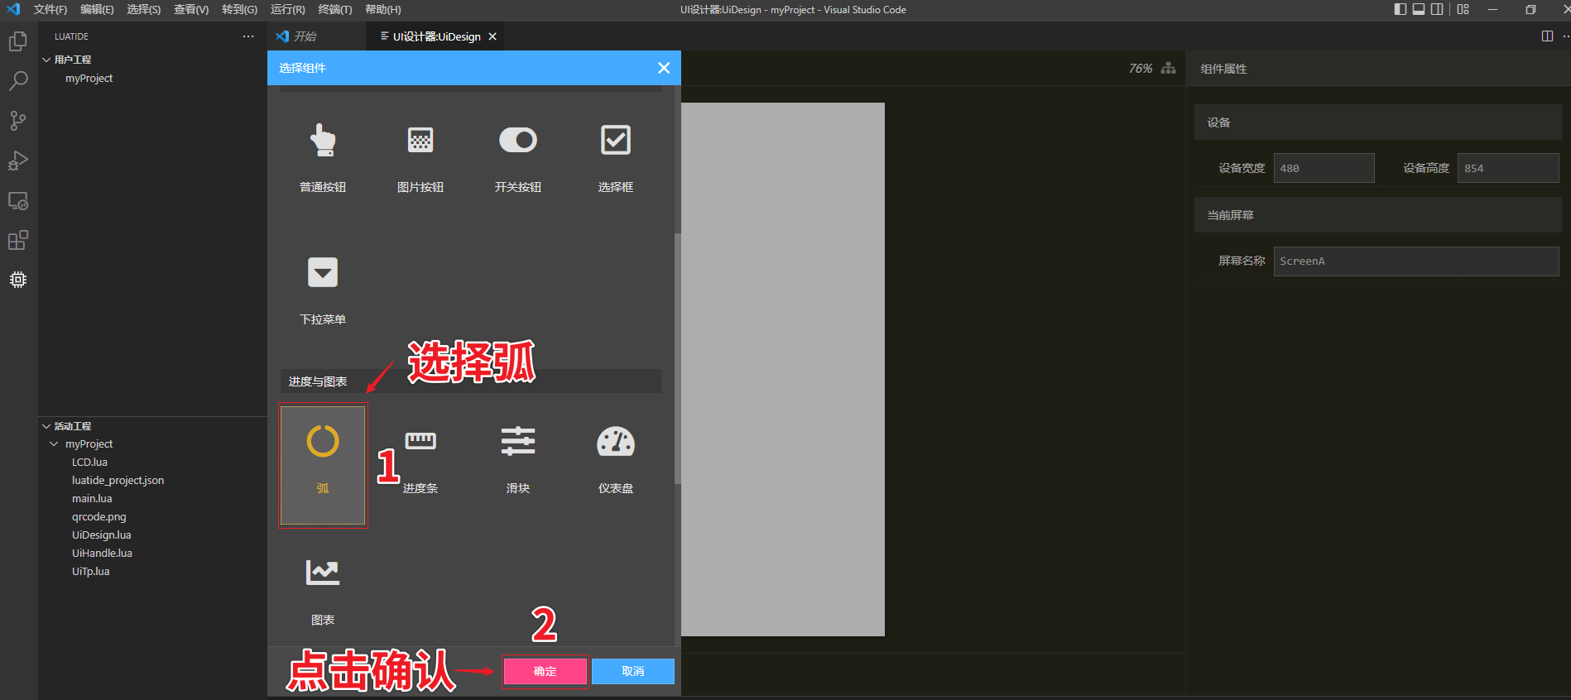Select the 选择框 checkbox component
The width and height of the screenshot is (1571, 700).
coord(616,157)
